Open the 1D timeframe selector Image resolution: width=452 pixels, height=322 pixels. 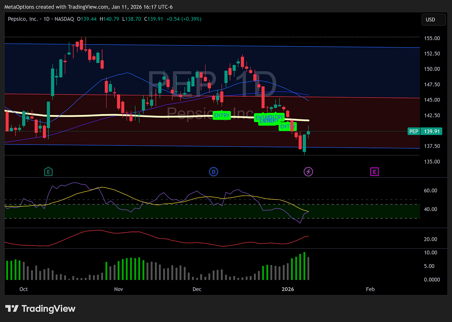point(46,19)
